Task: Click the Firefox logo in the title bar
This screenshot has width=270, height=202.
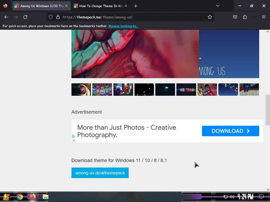Action: coord(5,6)
